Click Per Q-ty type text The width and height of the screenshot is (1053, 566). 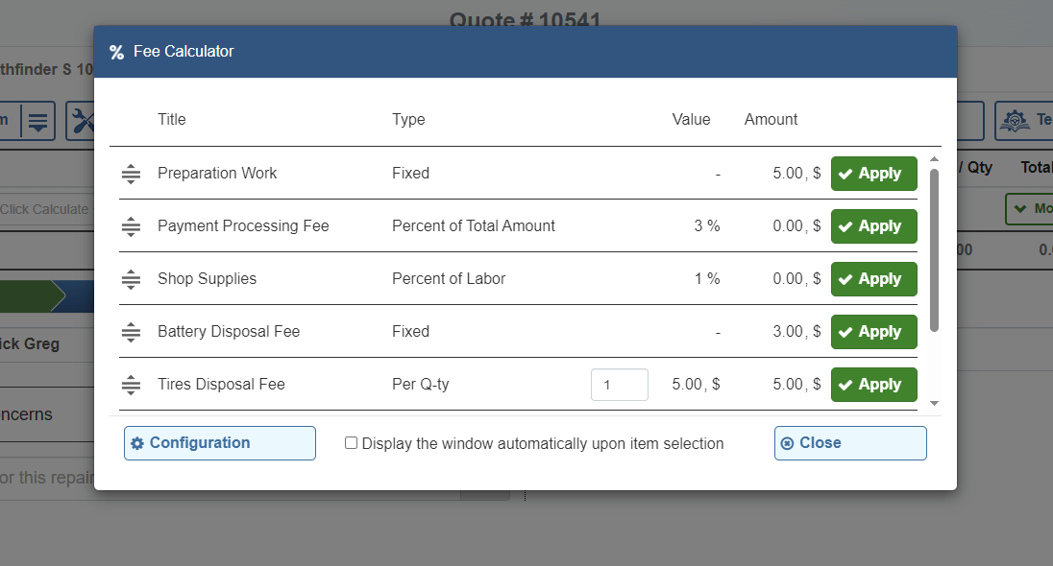421,385
